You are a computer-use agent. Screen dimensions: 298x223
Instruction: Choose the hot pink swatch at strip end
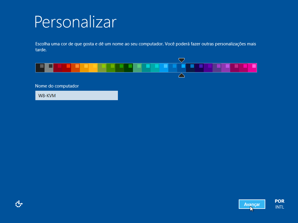pos(252,68)
